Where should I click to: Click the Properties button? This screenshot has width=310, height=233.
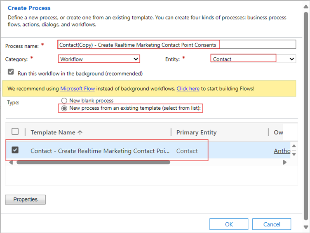(x=25, y=200)
